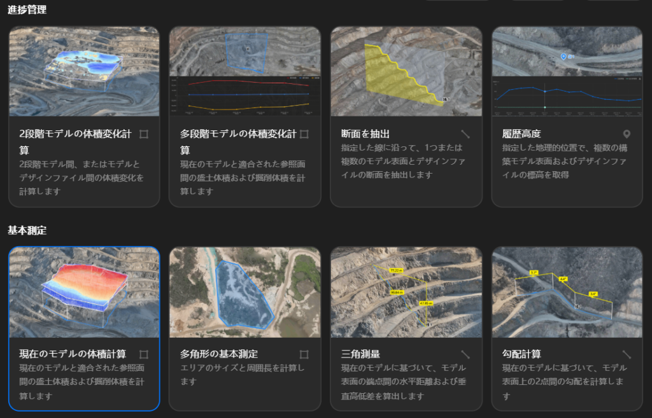This screenshot has width=652, height=418.
Task: Click the 現在のモデルの体積計算 title
Action: pos(73,354)
